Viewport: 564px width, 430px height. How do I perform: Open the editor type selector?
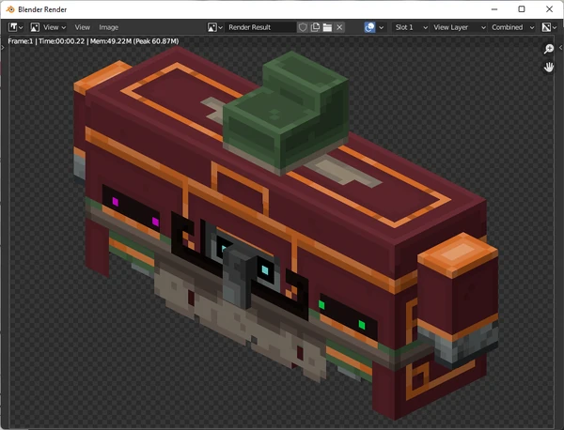tap(16, 27)
